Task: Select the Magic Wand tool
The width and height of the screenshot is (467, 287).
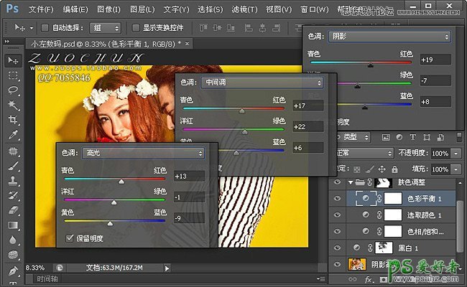Action: [x=13, y=106]
